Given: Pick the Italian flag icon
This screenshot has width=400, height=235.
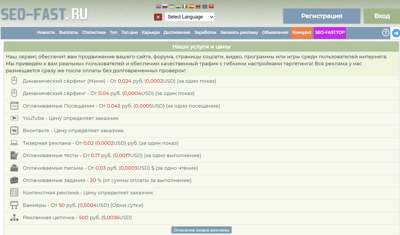Looking at the screenshot, I should click(185, 6).
